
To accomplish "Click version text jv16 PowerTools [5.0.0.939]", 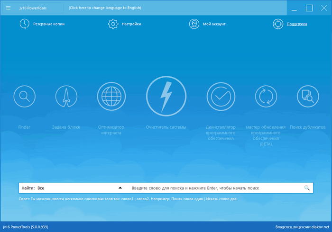I will [26, 227].
